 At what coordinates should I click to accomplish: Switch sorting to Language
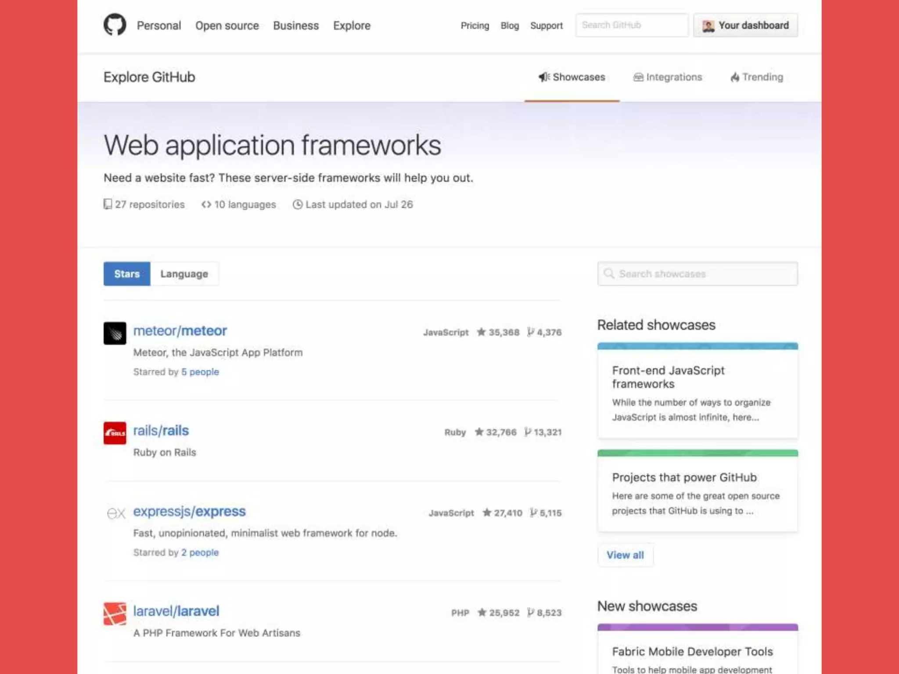tap(184, 274)
